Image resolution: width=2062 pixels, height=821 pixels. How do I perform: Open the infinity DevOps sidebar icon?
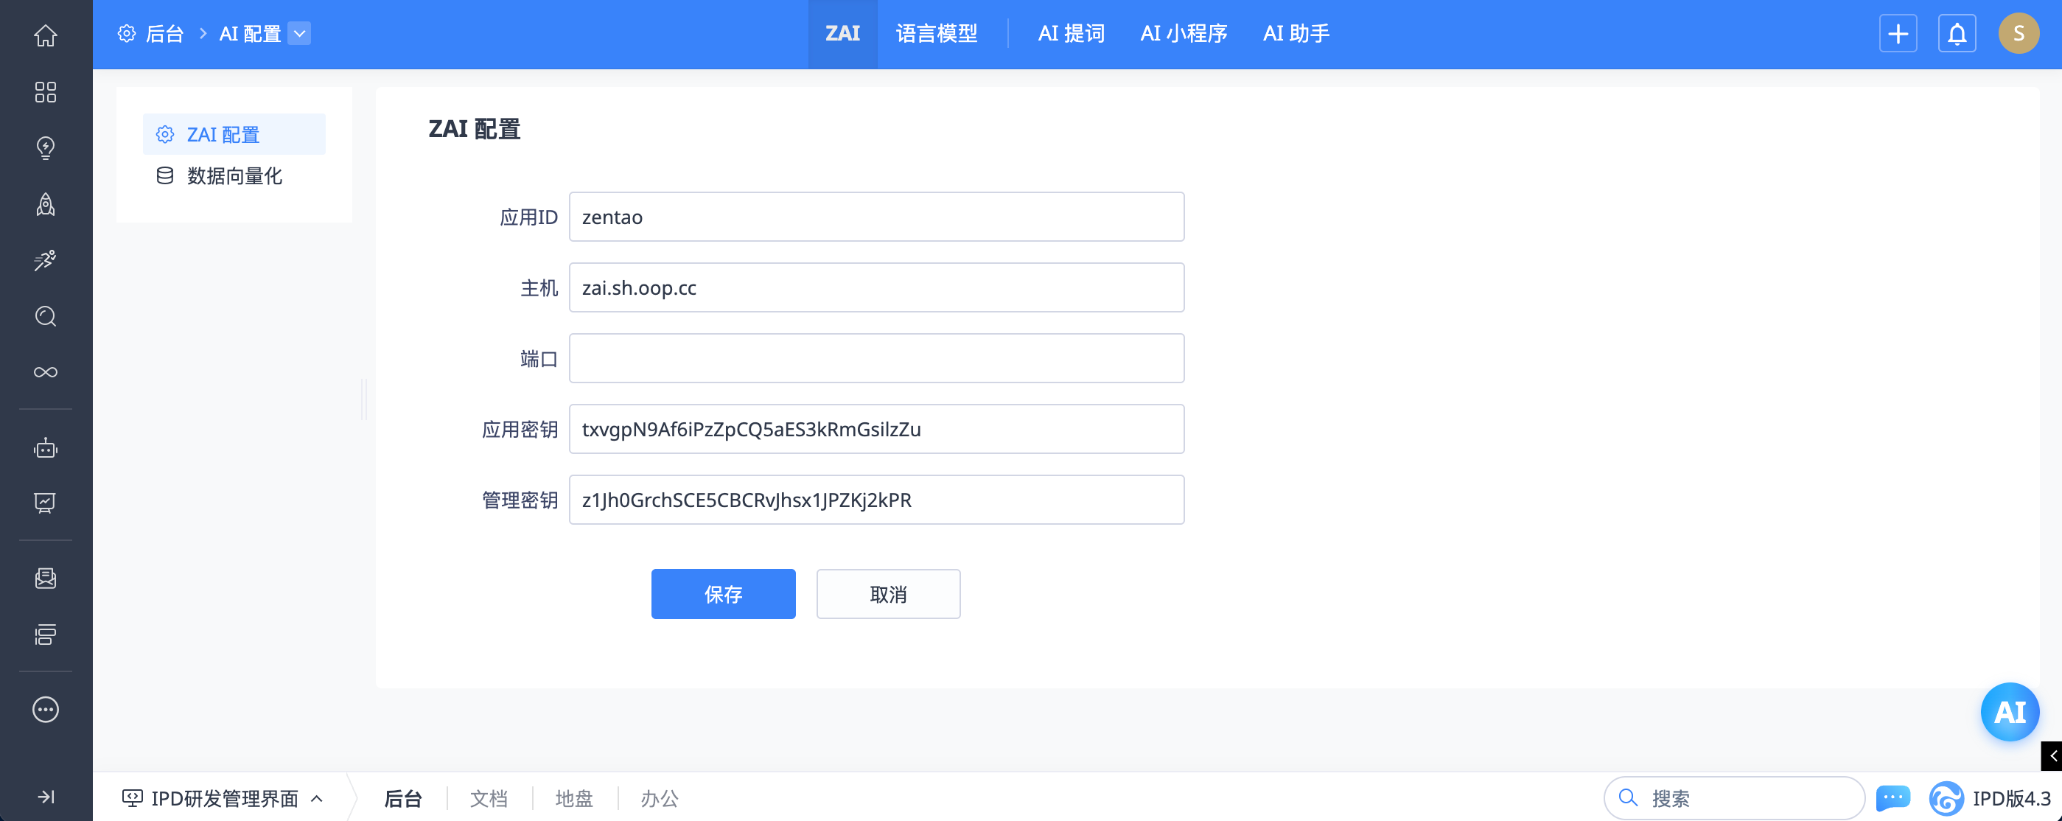click(46, 372)
